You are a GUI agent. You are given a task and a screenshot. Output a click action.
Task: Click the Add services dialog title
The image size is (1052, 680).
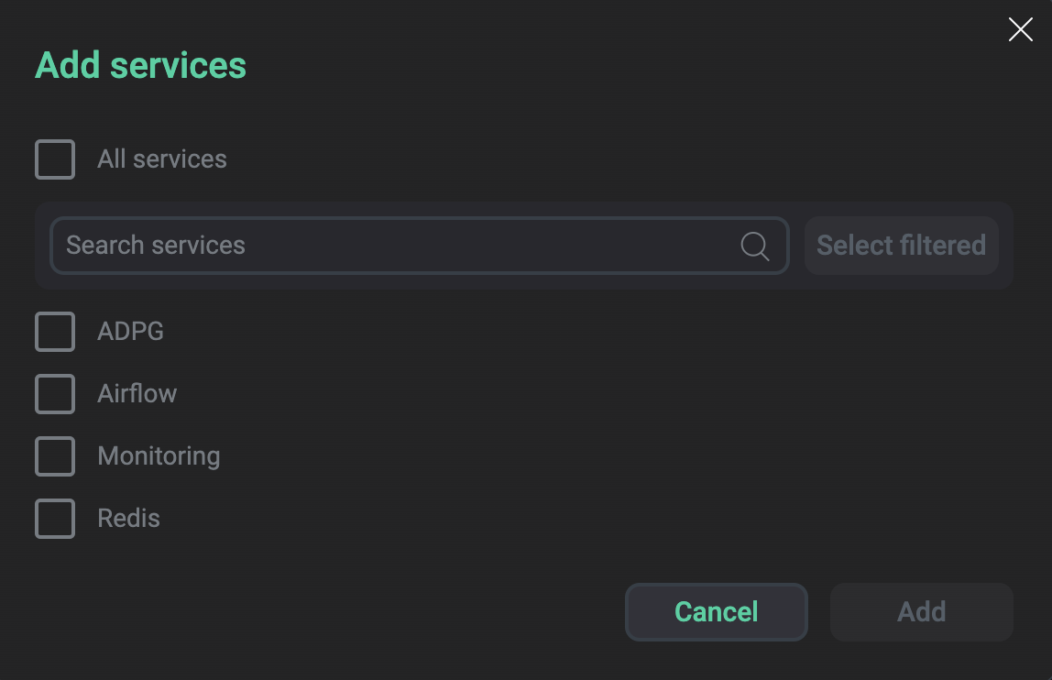[140, 65]
